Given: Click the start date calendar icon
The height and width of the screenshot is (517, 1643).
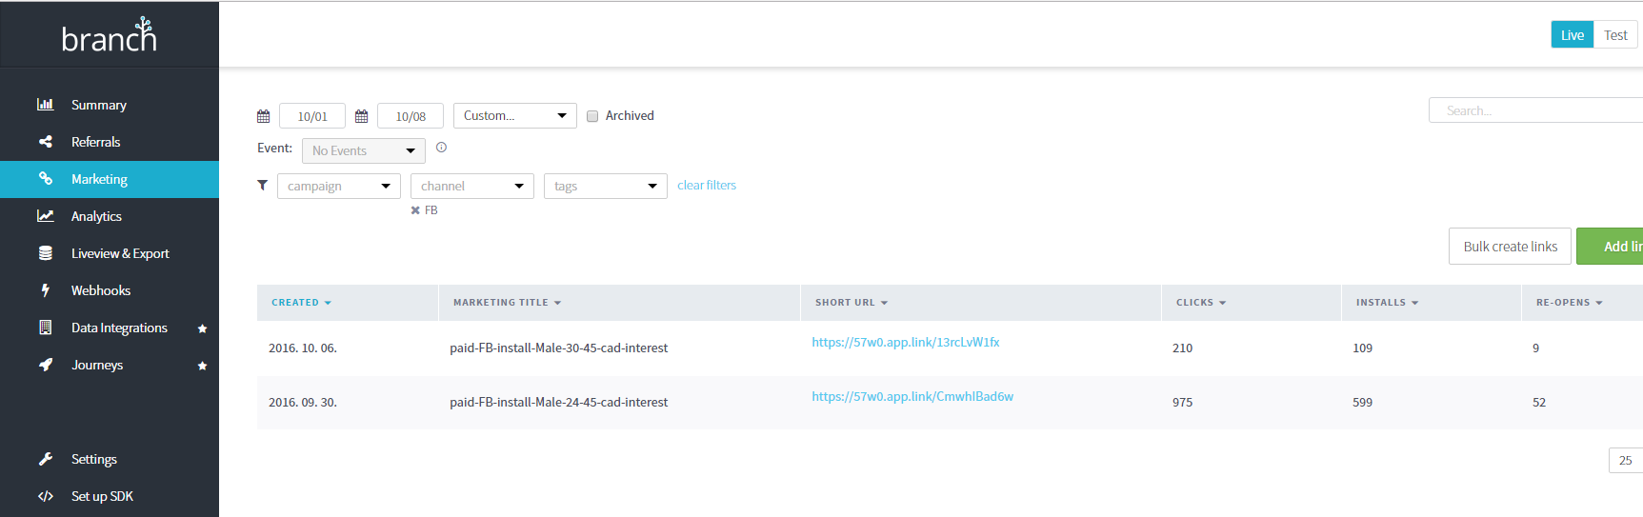Looking at the screenshot, I should [x=264, y=116].
